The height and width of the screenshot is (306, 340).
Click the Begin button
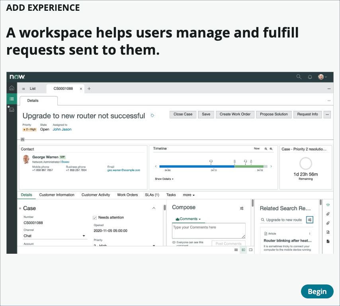point(317,291)
